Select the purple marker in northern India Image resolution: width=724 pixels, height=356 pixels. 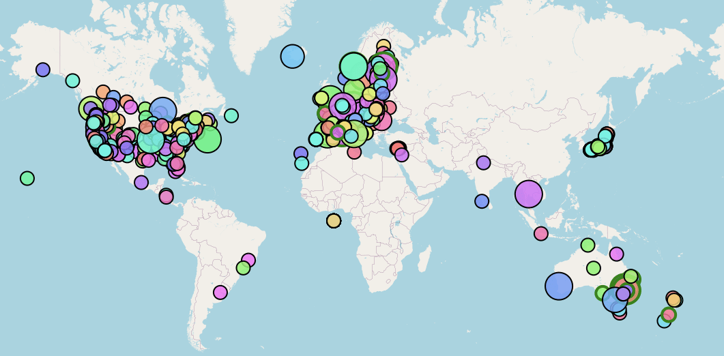484,162
